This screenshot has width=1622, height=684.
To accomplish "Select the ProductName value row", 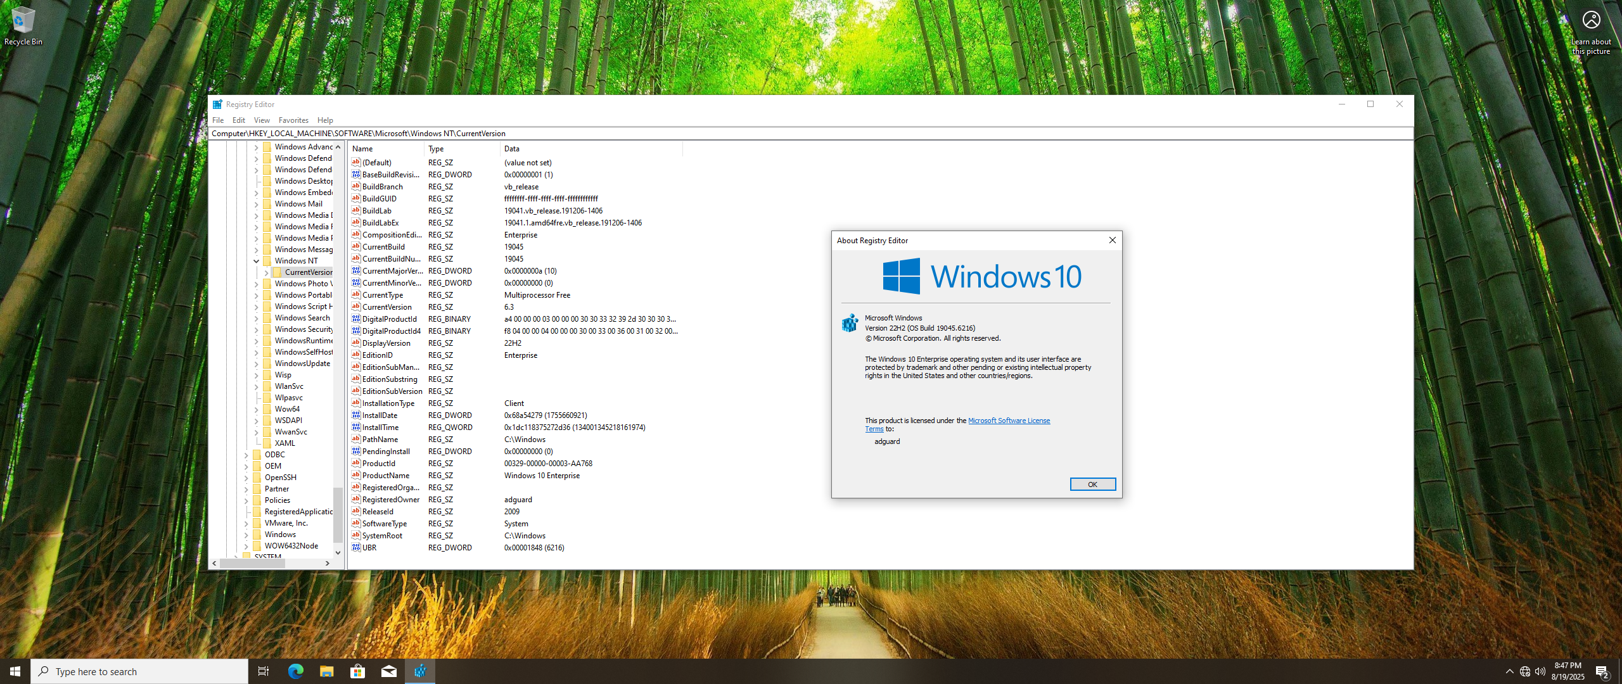I will (x=515, y=476).
